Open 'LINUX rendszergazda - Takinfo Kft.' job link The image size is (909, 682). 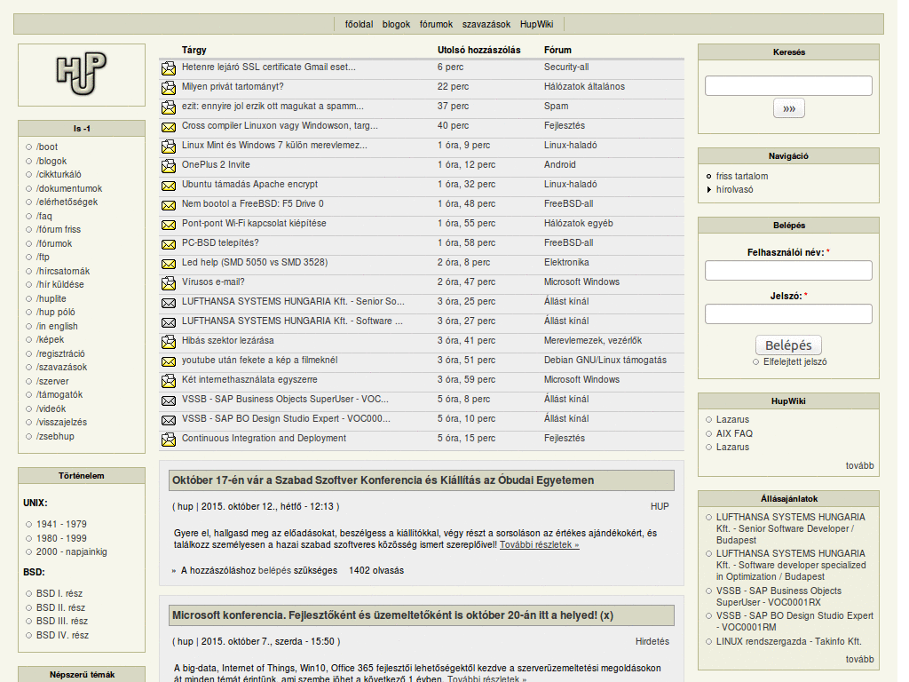(788, 641)
